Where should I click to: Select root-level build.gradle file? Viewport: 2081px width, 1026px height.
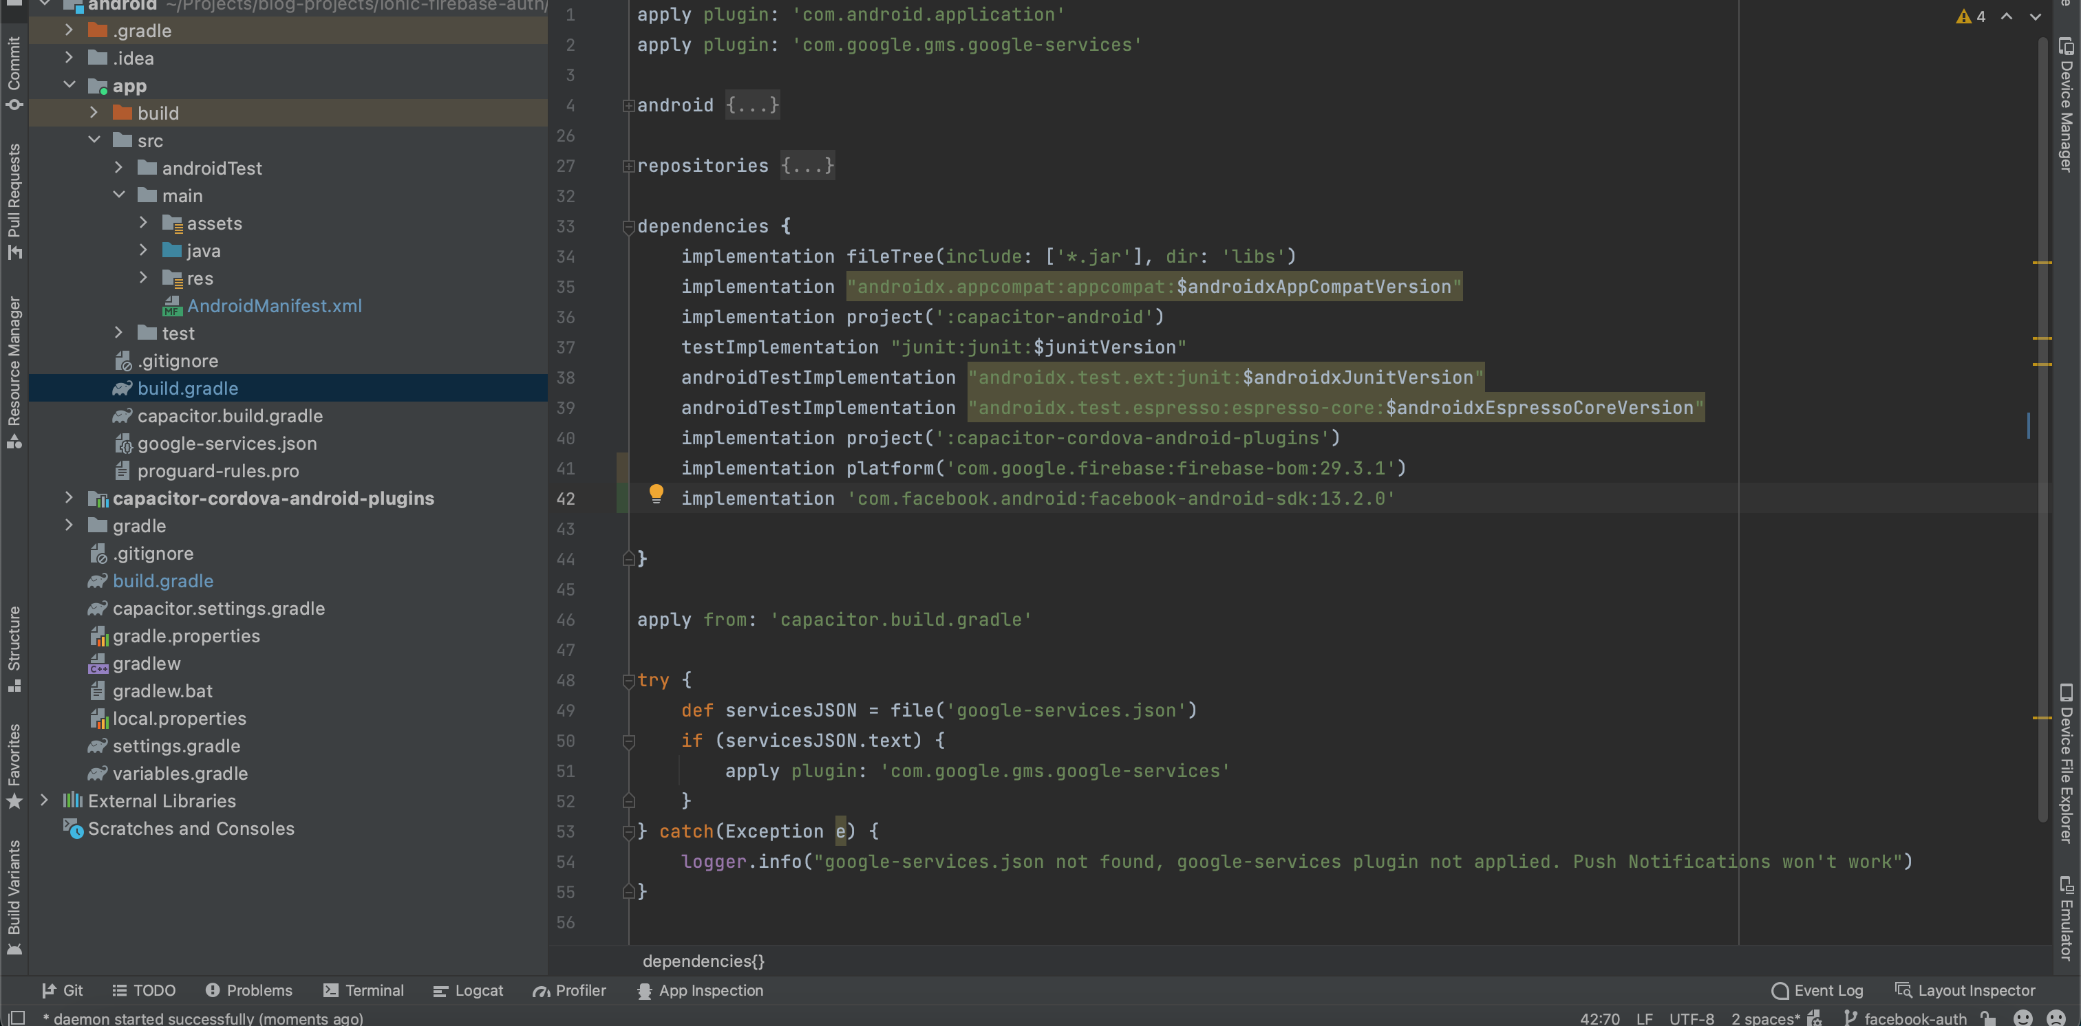click(151, 580)
